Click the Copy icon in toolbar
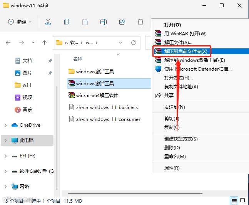This screenshot has width=249, height=205. tap(67, 22)
